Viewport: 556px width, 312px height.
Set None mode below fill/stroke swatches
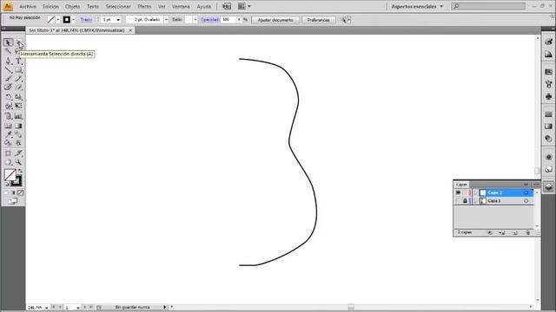click(x=21, y=192)
